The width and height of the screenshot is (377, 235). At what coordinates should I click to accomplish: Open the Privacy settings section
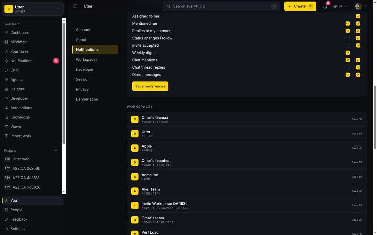[95, 89]
